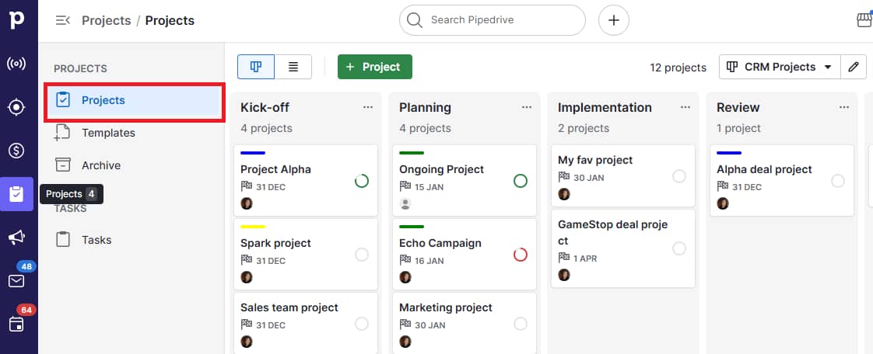Click Spark project status circle
This screenshot has height=354, width=873.
click(362, 255)
